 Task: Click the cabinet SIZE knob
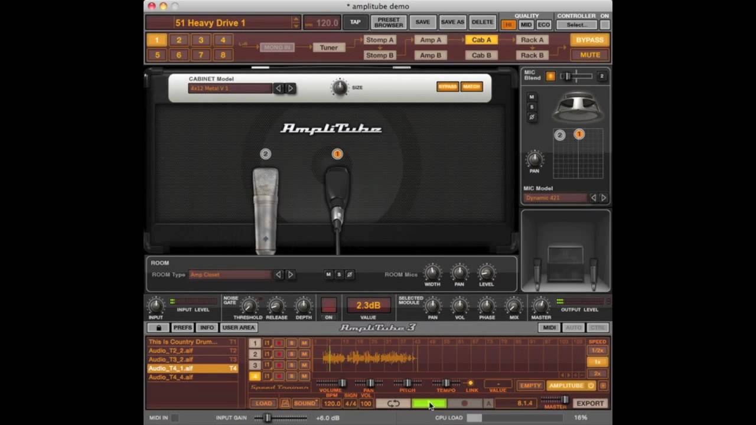click(x=340, y=87)
